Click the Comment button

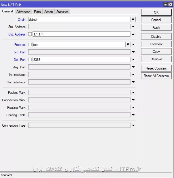(x=156, y=44)
